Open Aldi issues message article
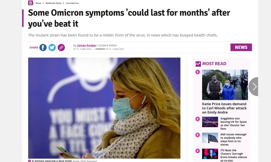This screenshot has width=271, height=162. (233, 139)
